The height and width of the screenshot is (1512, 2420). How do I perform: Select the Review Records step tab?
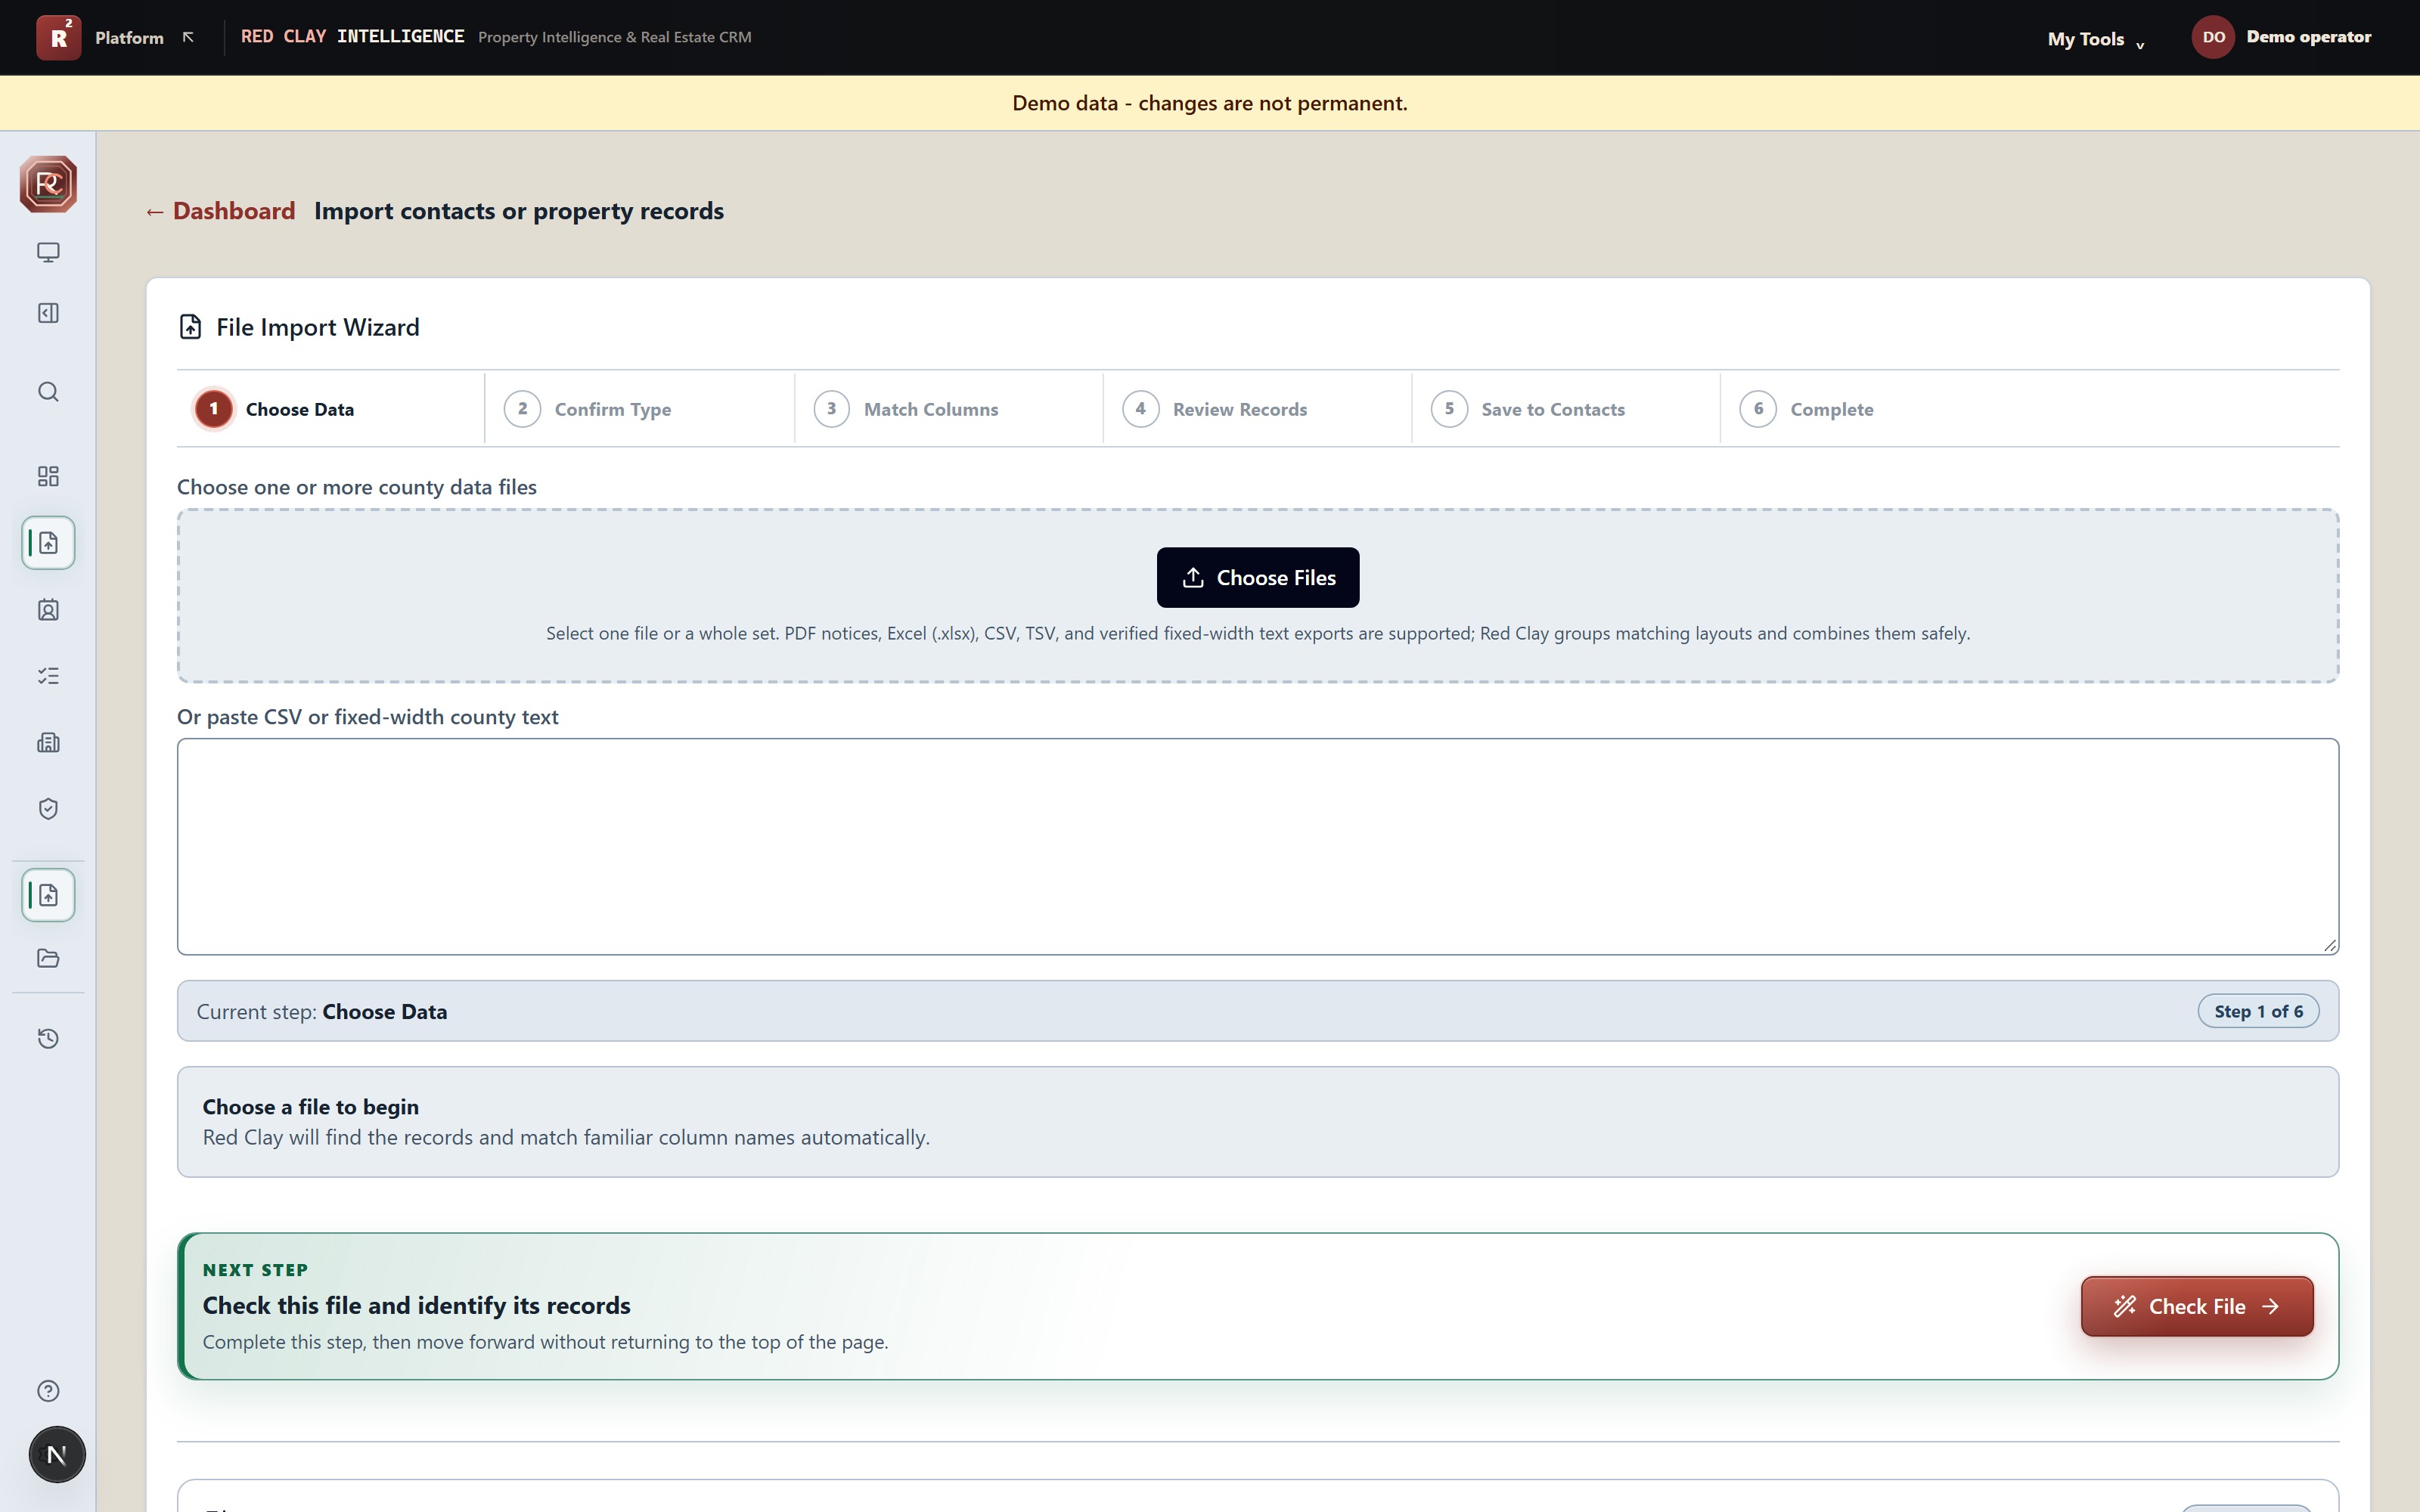(x=1258, y=409)
